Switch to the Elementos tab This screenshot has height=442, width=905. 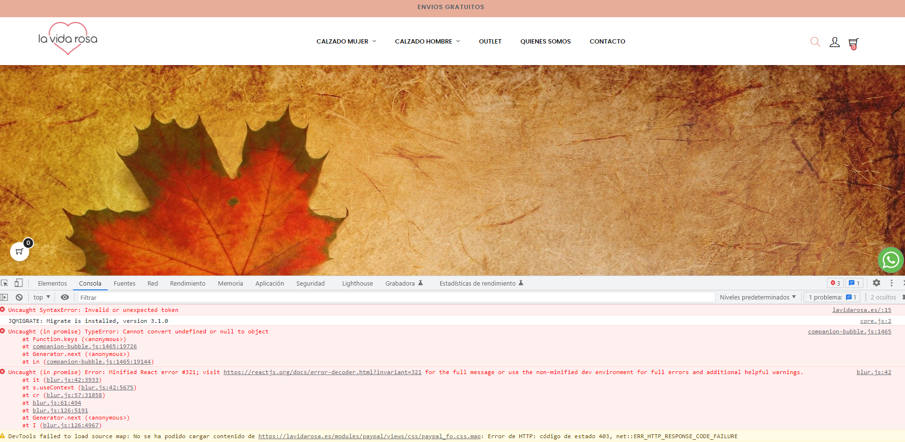click(x=53, y=283)
